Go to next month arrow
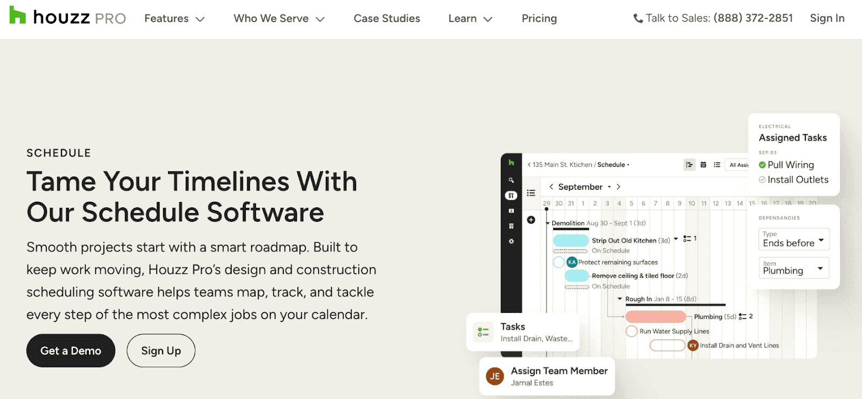 pos(618,187)
